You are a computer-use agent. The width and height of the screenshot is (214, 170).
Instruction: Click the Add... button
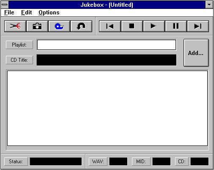196,53
